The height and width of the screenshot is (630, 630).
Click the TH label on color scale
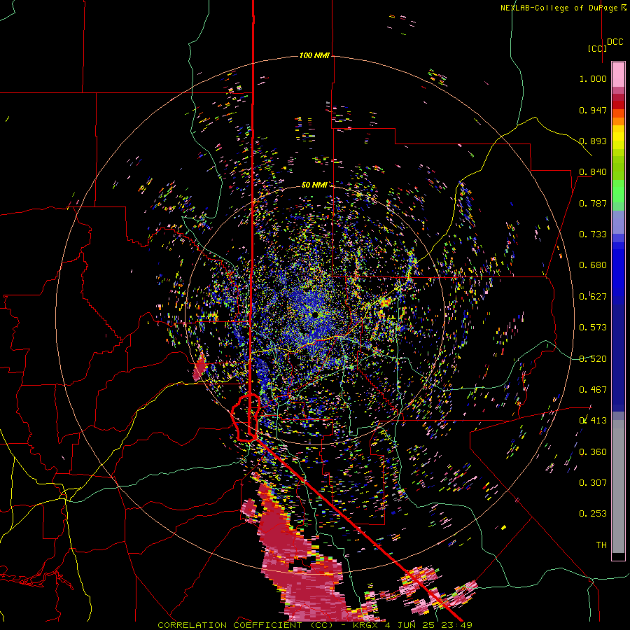click(601, 545)
